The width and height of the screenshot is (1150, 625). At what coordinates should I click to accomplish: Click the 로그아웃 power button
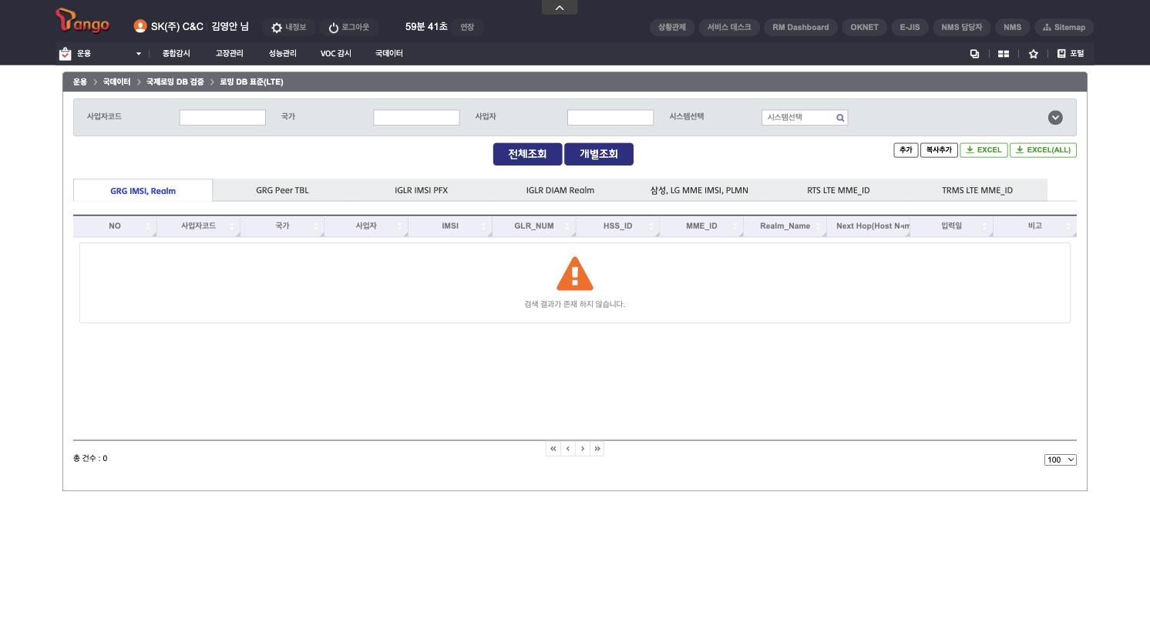349,28
